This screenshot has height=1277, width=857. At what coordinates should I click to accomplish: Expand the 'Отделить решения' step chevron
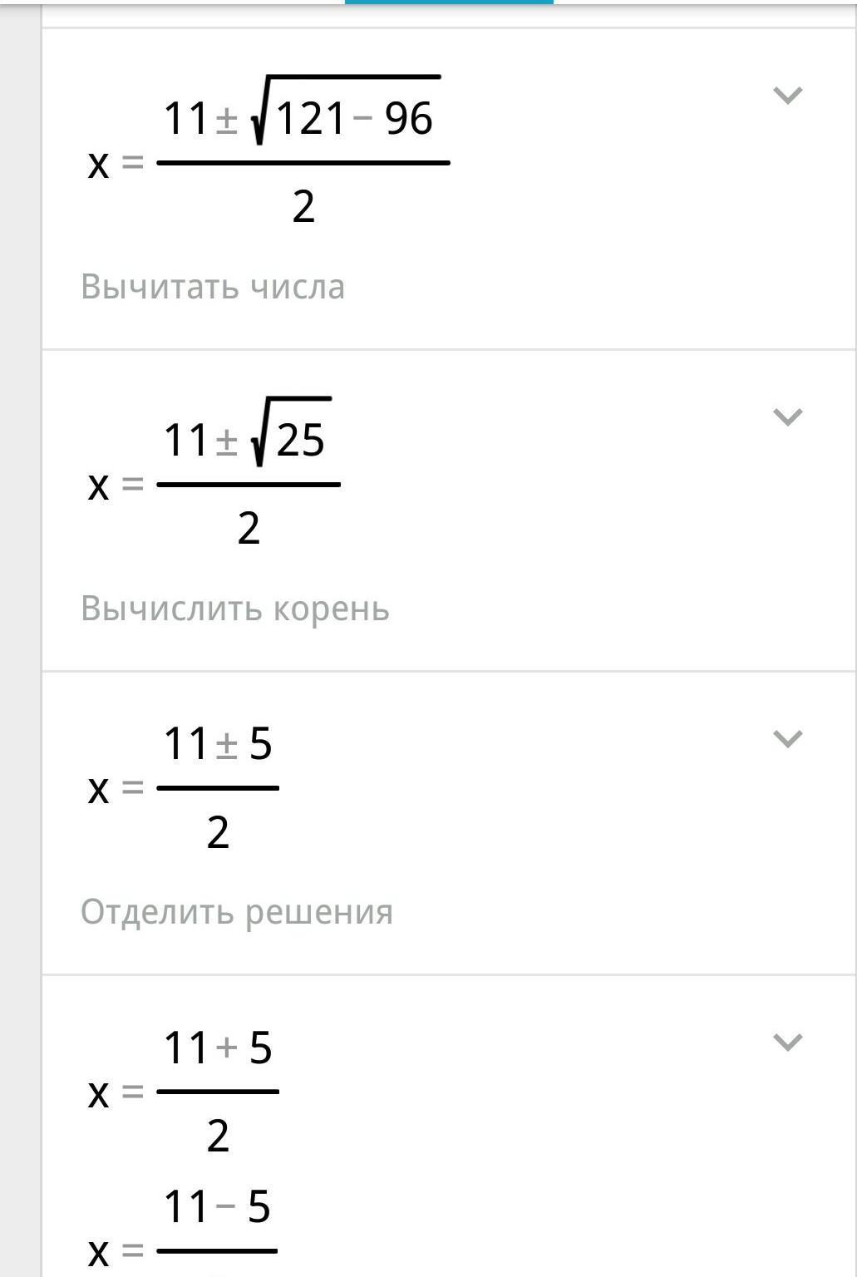787,737
